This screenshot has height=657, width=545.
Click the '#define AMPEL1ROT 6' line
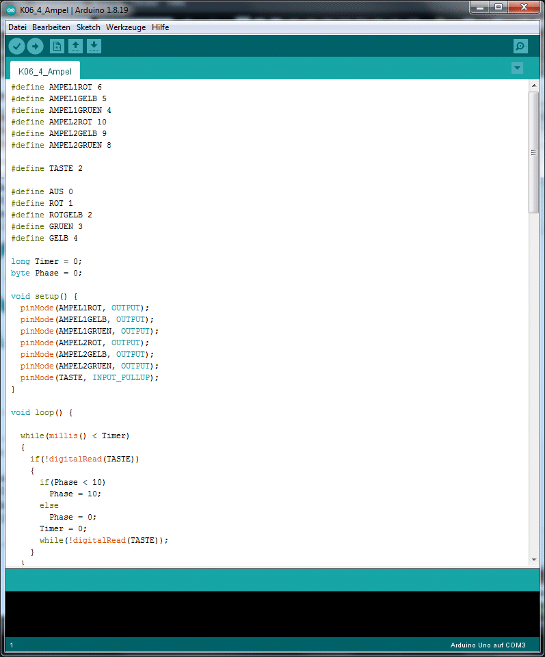pyautogui.click(x=56, y=87)
